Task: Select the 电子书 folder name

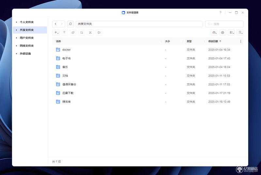Action: (67, 58)
